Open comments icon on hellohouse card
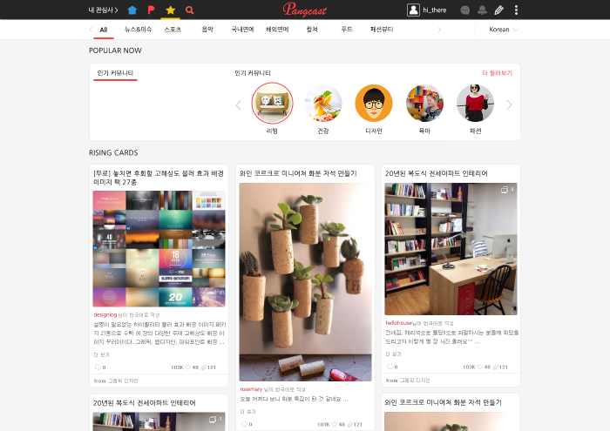 390,367
